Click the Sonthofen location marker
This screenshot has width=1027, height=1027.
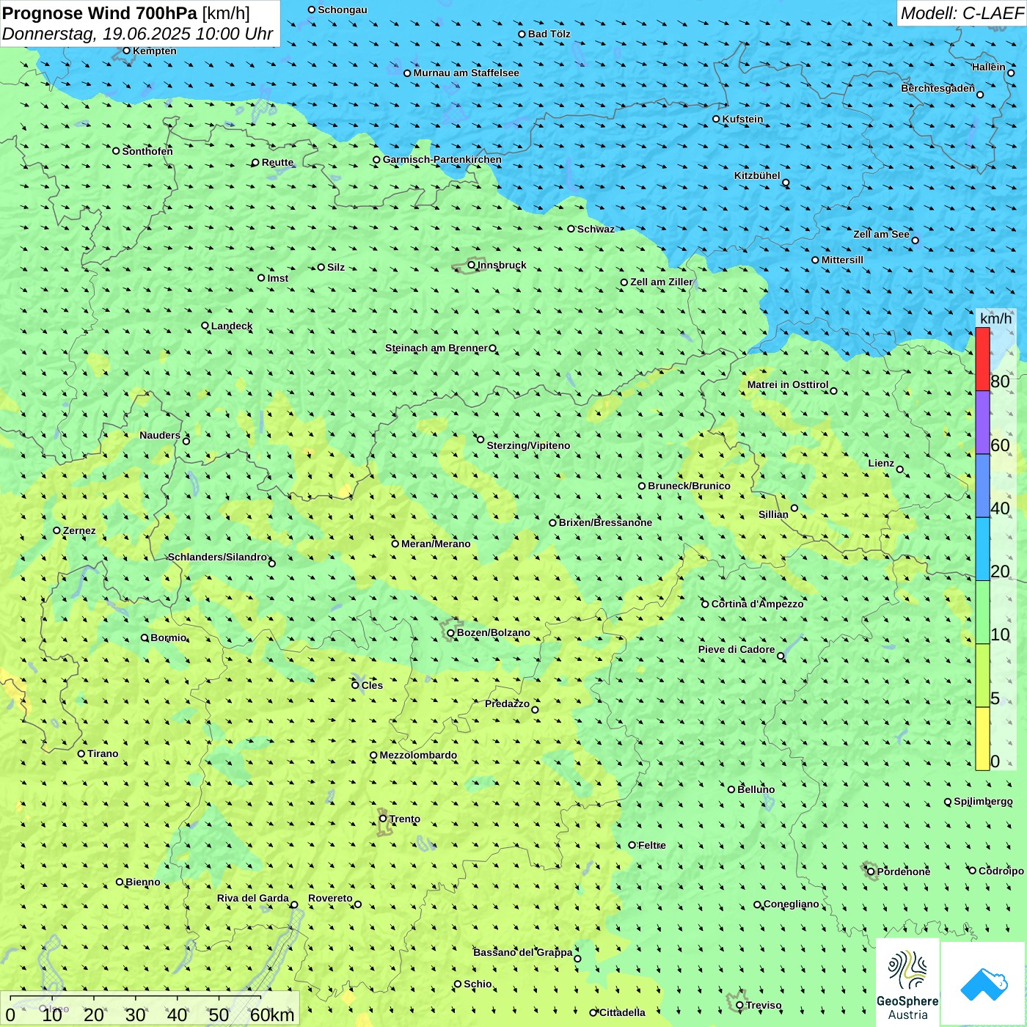tap(116, 151)
